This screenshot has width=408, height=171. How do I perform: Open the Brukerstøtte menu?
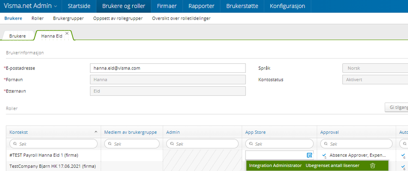tap(242, 6)
